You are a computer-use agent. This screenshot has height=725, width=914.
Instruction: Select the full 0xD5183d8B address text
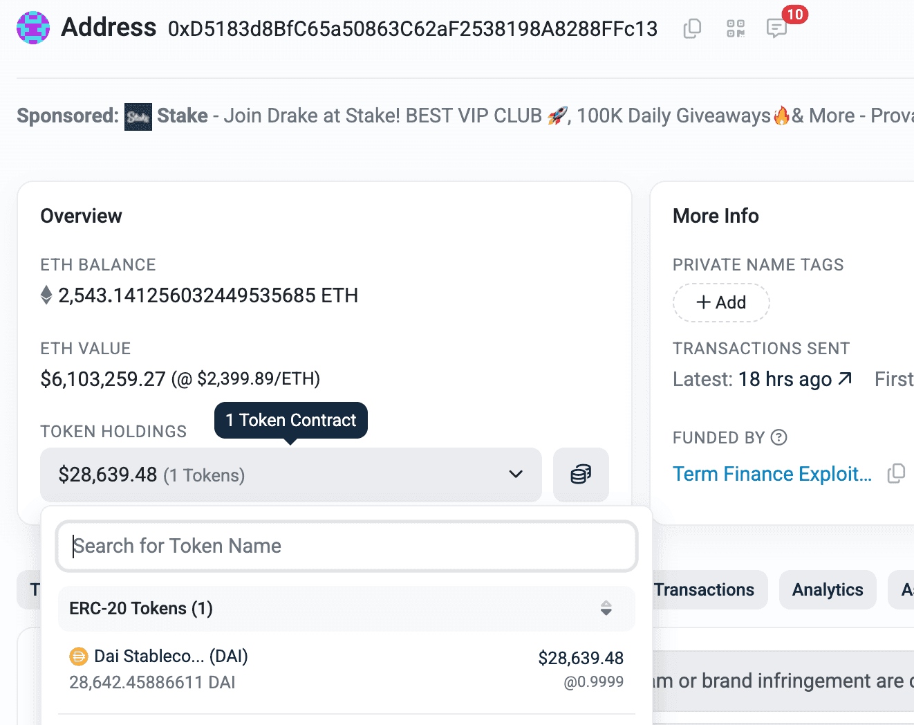coord(413,29)
